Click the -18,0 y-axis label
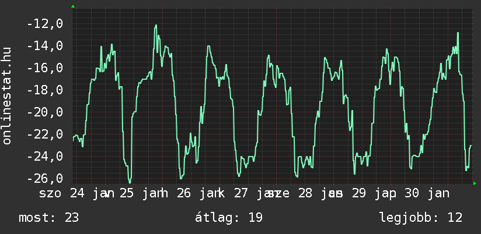Image resolution: width=481 pixels, height=234 pixels. point(45,90)
